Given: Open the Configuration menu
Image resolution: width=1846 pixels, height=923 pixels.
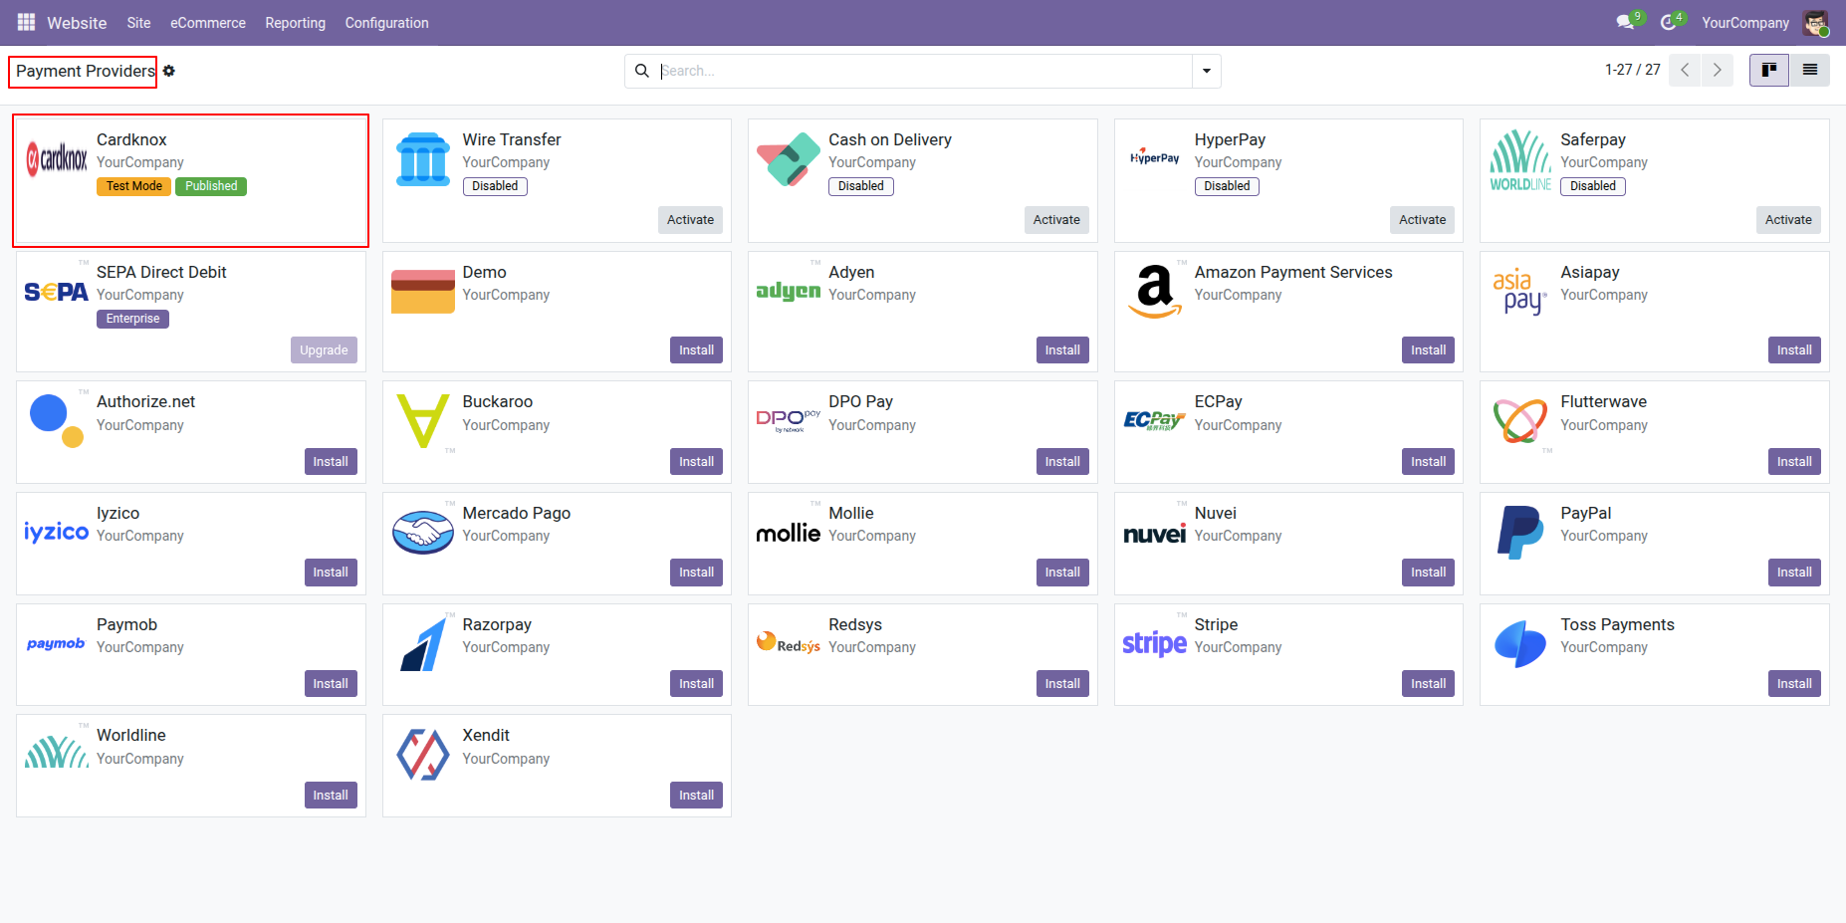Looking at the screenshot, I should click(x=387, y=23).
